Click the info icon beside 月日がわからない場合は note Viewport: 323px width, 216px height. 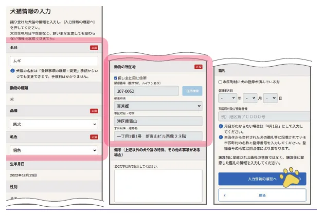[221, 126]
